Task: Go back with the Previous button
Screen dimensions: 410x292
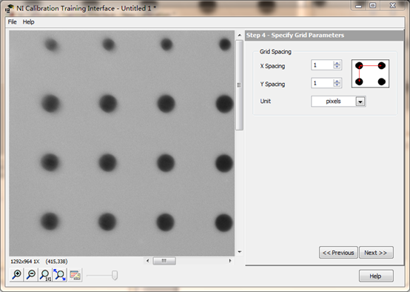Action: (x=338, y=253)
